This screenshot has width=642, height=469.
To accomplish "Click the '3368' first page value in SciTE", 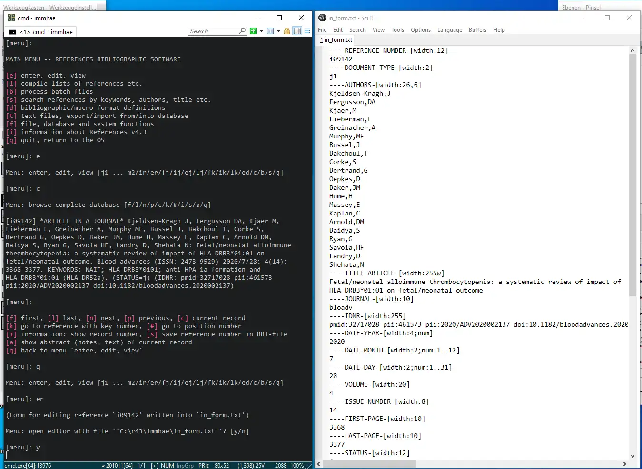I will [x=337, y=427].
